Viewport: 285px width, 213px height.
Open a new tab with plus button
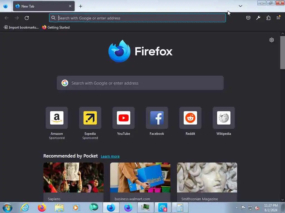pyautogui.click(x=80, y=6)
